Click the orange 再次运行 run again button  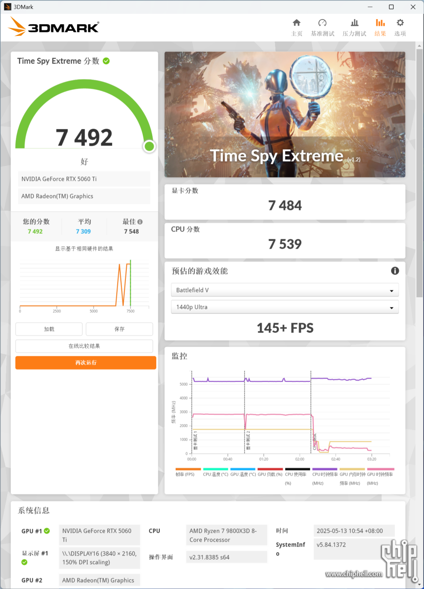click(86, 363)
